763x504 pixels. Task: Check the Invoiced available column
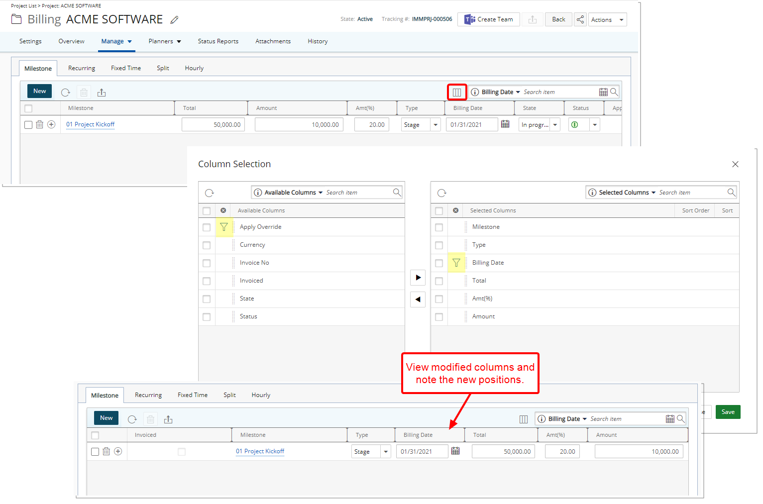(x=207, y=281)
